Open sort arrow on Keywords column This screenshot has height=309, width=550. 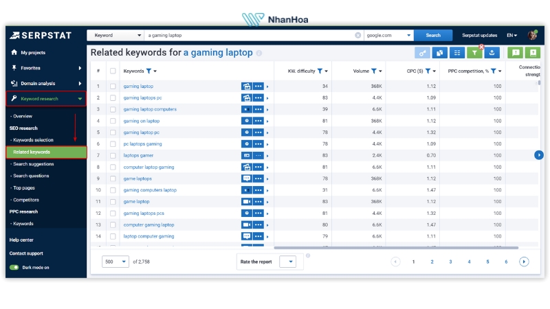tap(155, 71)
